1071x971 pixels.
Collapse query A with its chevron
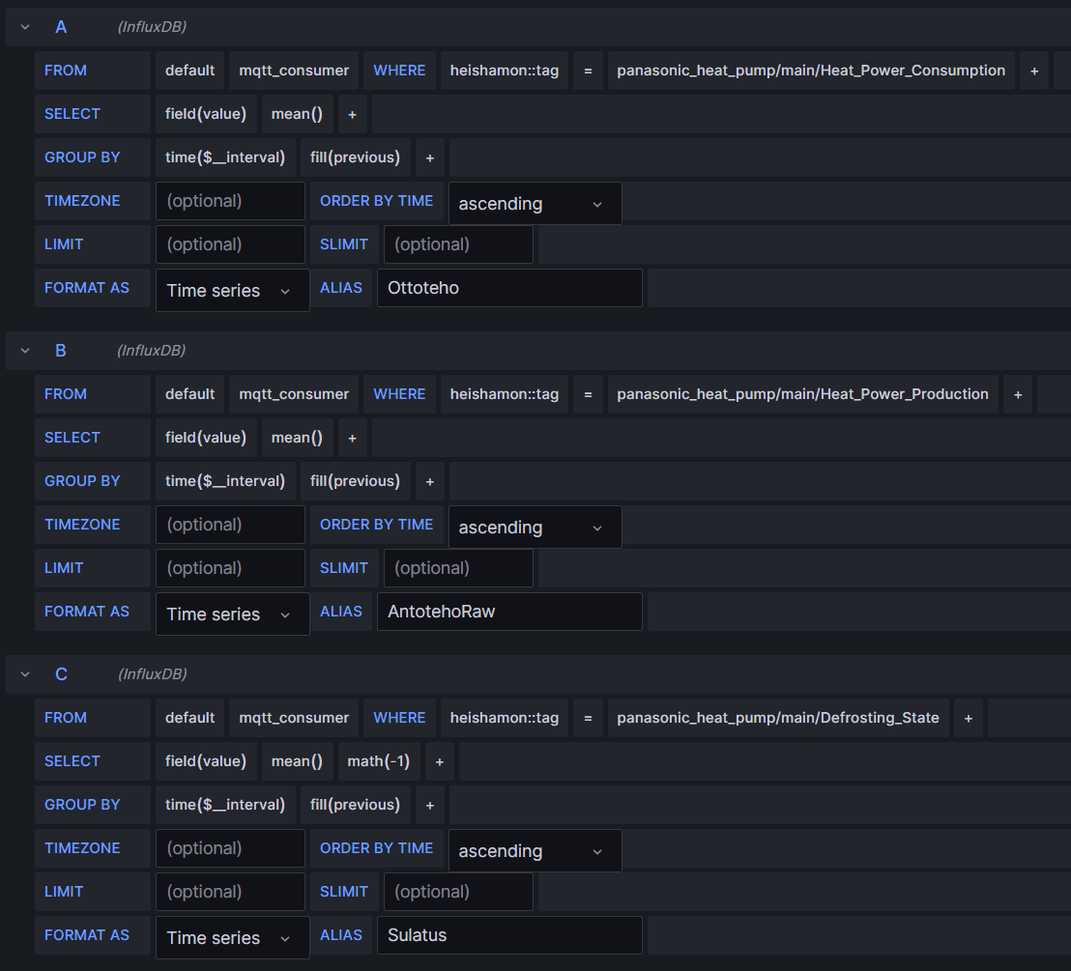[x=25, y=27]
